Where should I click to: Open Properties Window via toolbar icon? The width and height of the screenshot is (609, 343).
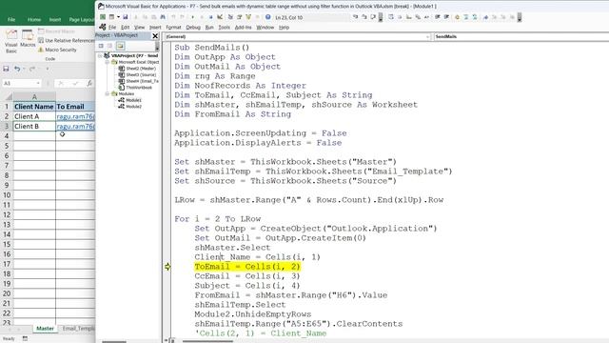point(239,17)
